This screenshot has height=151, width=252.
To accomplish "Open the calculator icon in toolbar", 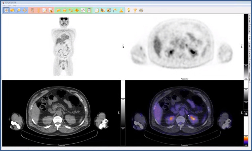I will [x=89, y=10].
